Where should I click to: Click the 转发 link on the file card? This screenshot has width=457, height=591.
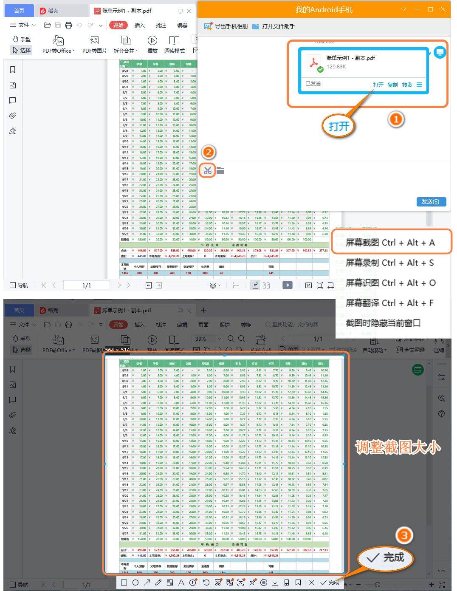coord(407,85)
